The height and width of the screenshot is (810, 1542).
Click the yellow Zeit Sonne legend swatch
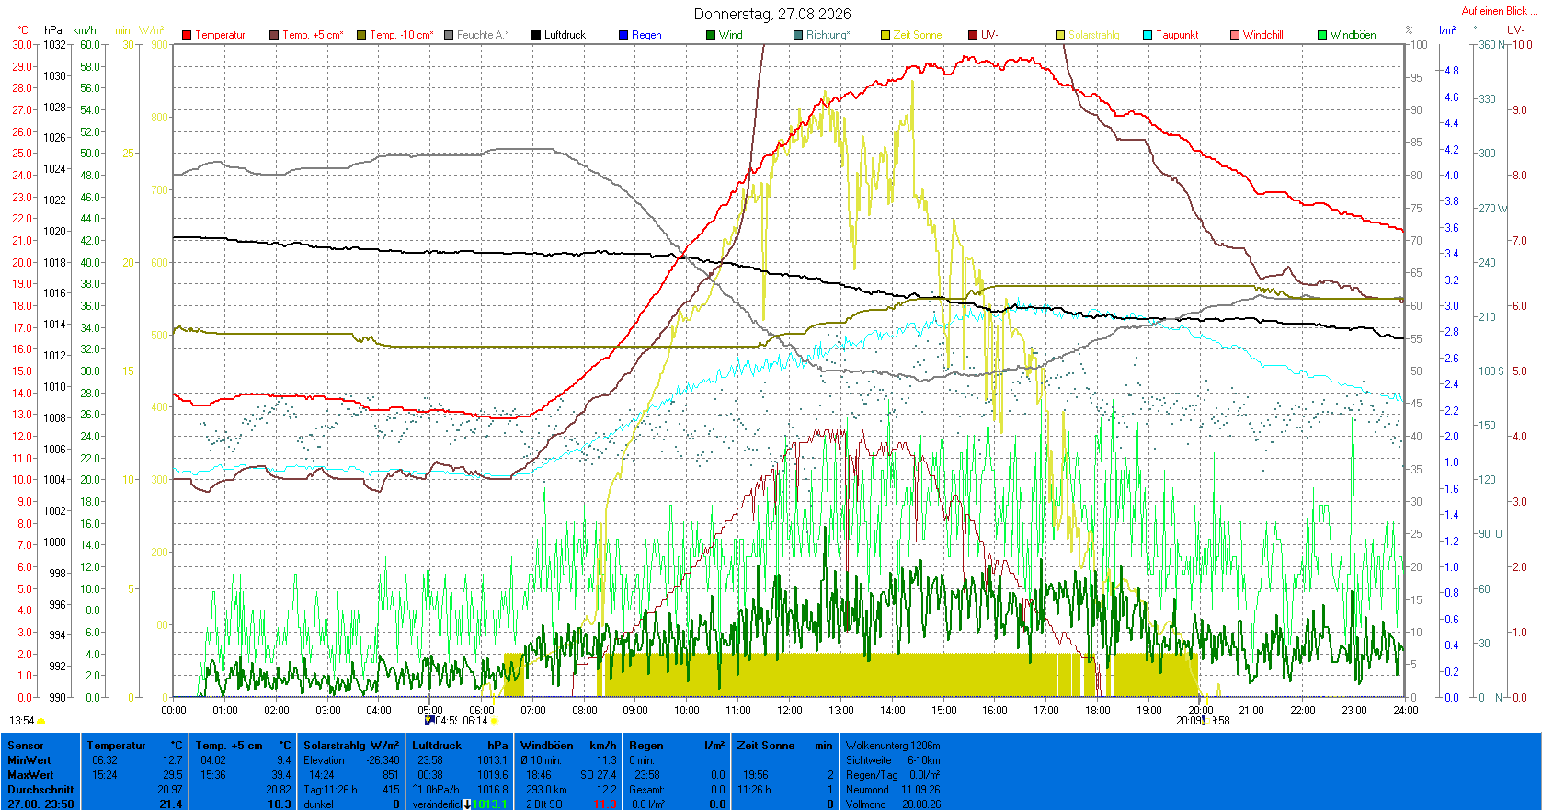pos(885,35)
